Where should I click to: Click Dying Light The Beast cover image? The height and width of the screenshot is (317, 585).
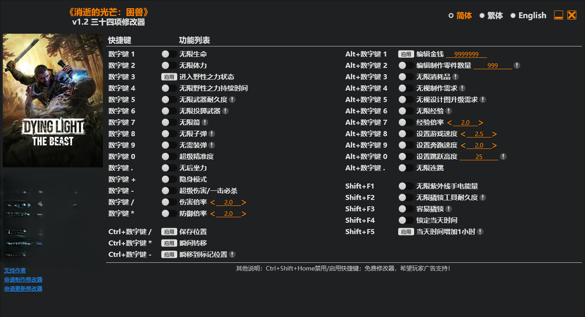click(x=53, y=100)
